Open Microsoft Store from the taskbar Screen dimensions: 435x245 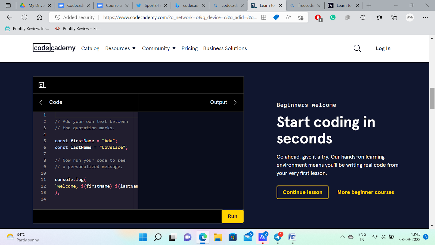[x=232, y=237]
